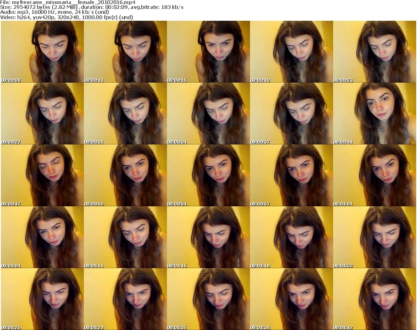Click the frame stamped 00:01:42
417x330 pixels.
(375, 299)
